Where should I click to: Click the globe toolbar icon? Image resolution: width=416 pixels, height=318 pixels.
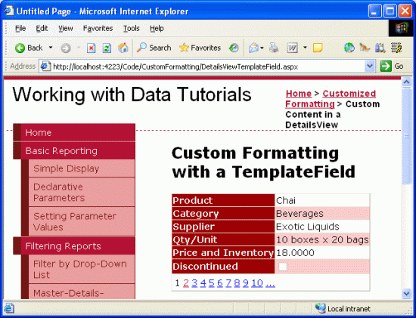[x=349, y=48]
